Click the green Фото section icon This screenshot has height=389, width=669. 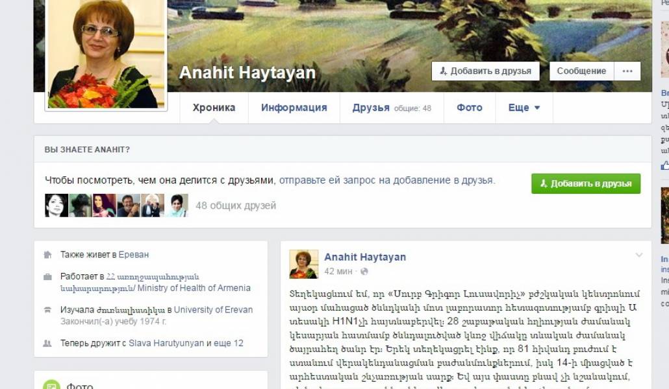51,384
